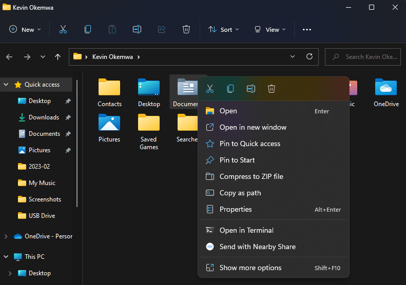406x285 pixels.
Task: Click the Copy icon in the context menu
Action: click(230, 89)
